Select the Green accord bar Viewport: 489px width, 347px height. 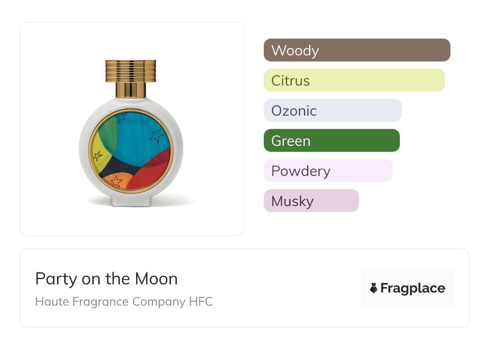(331, 141)
